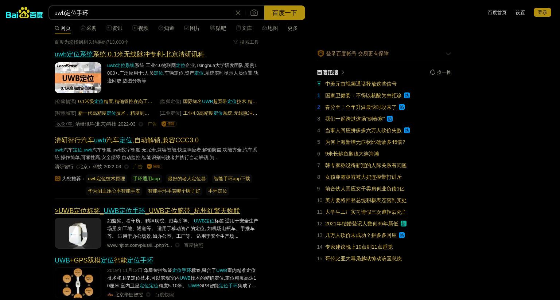Open result uwb定位系统 0.1米无线脉冲专利
The width and height of the screenshot is (560, 300).
tap(129, 54)
